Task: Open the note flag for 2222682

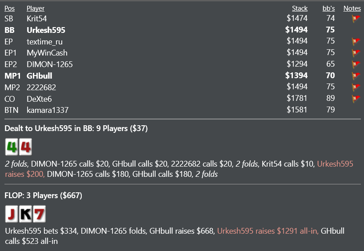Action: tap(356, 87)
